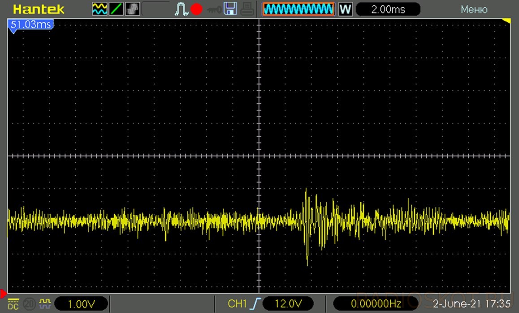The width and height of the screenshot is (519, 313).
Task: Toggle the DC coupling indicator
Action: [x=13, y=304]
